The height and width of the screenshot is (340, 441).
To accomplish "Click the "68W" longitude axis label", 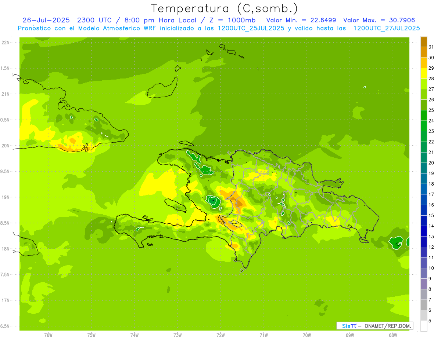I will (x=393, y=335).
